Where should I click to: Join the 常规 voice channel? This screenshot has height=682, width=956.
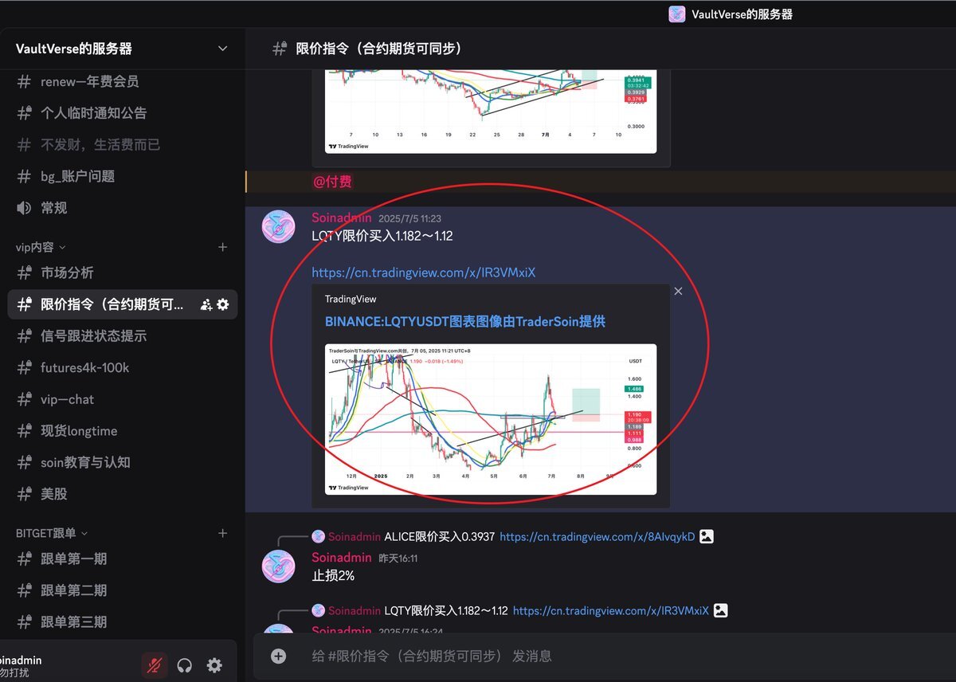[x=122, y=208]
